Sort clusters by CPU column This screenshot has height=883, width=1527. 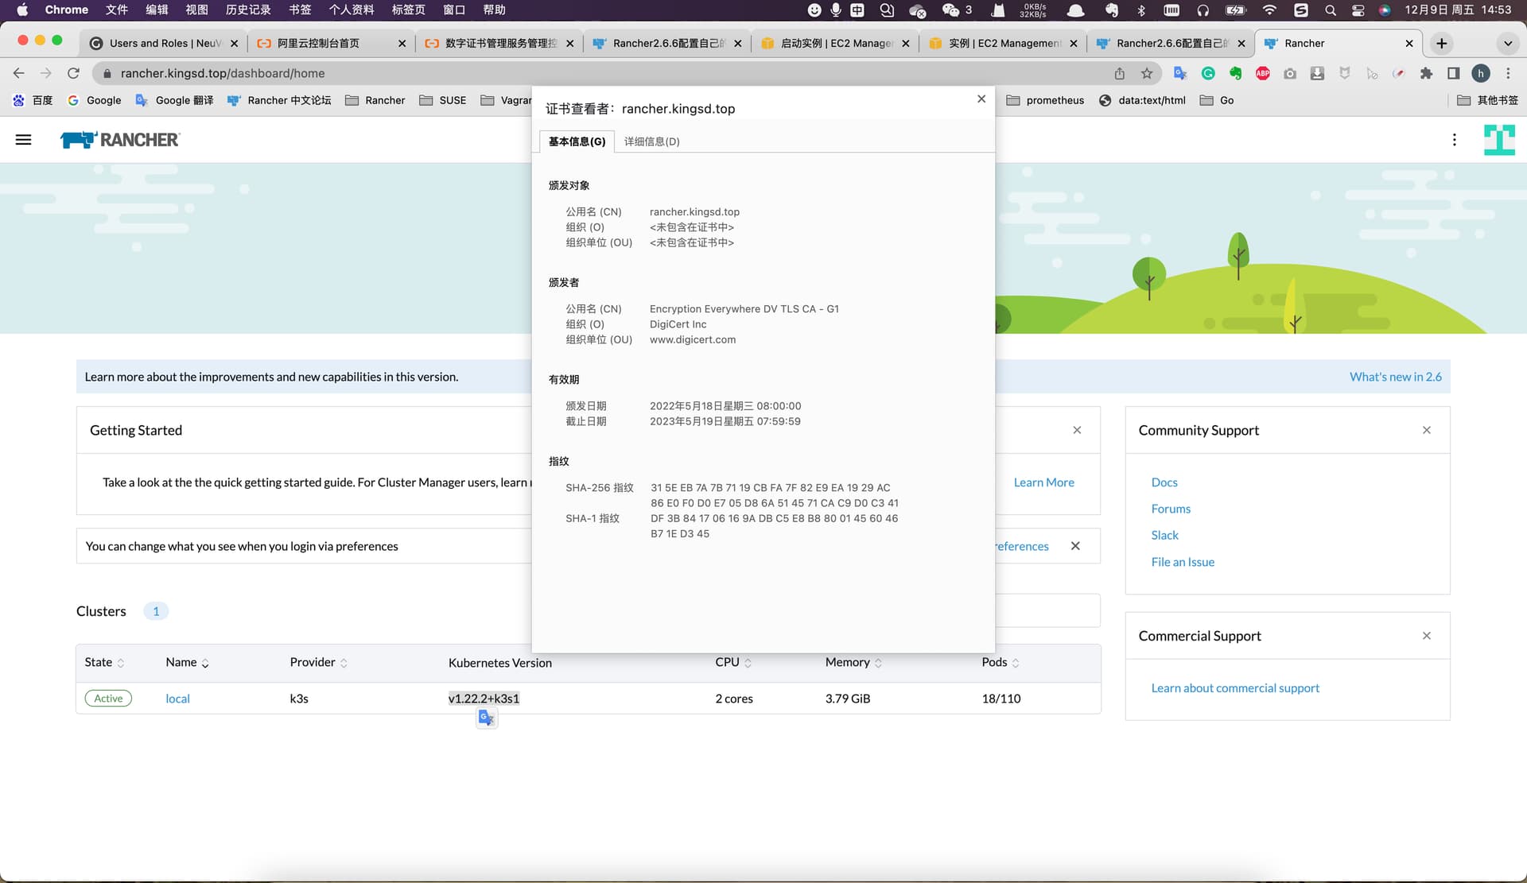click(732, 662)
